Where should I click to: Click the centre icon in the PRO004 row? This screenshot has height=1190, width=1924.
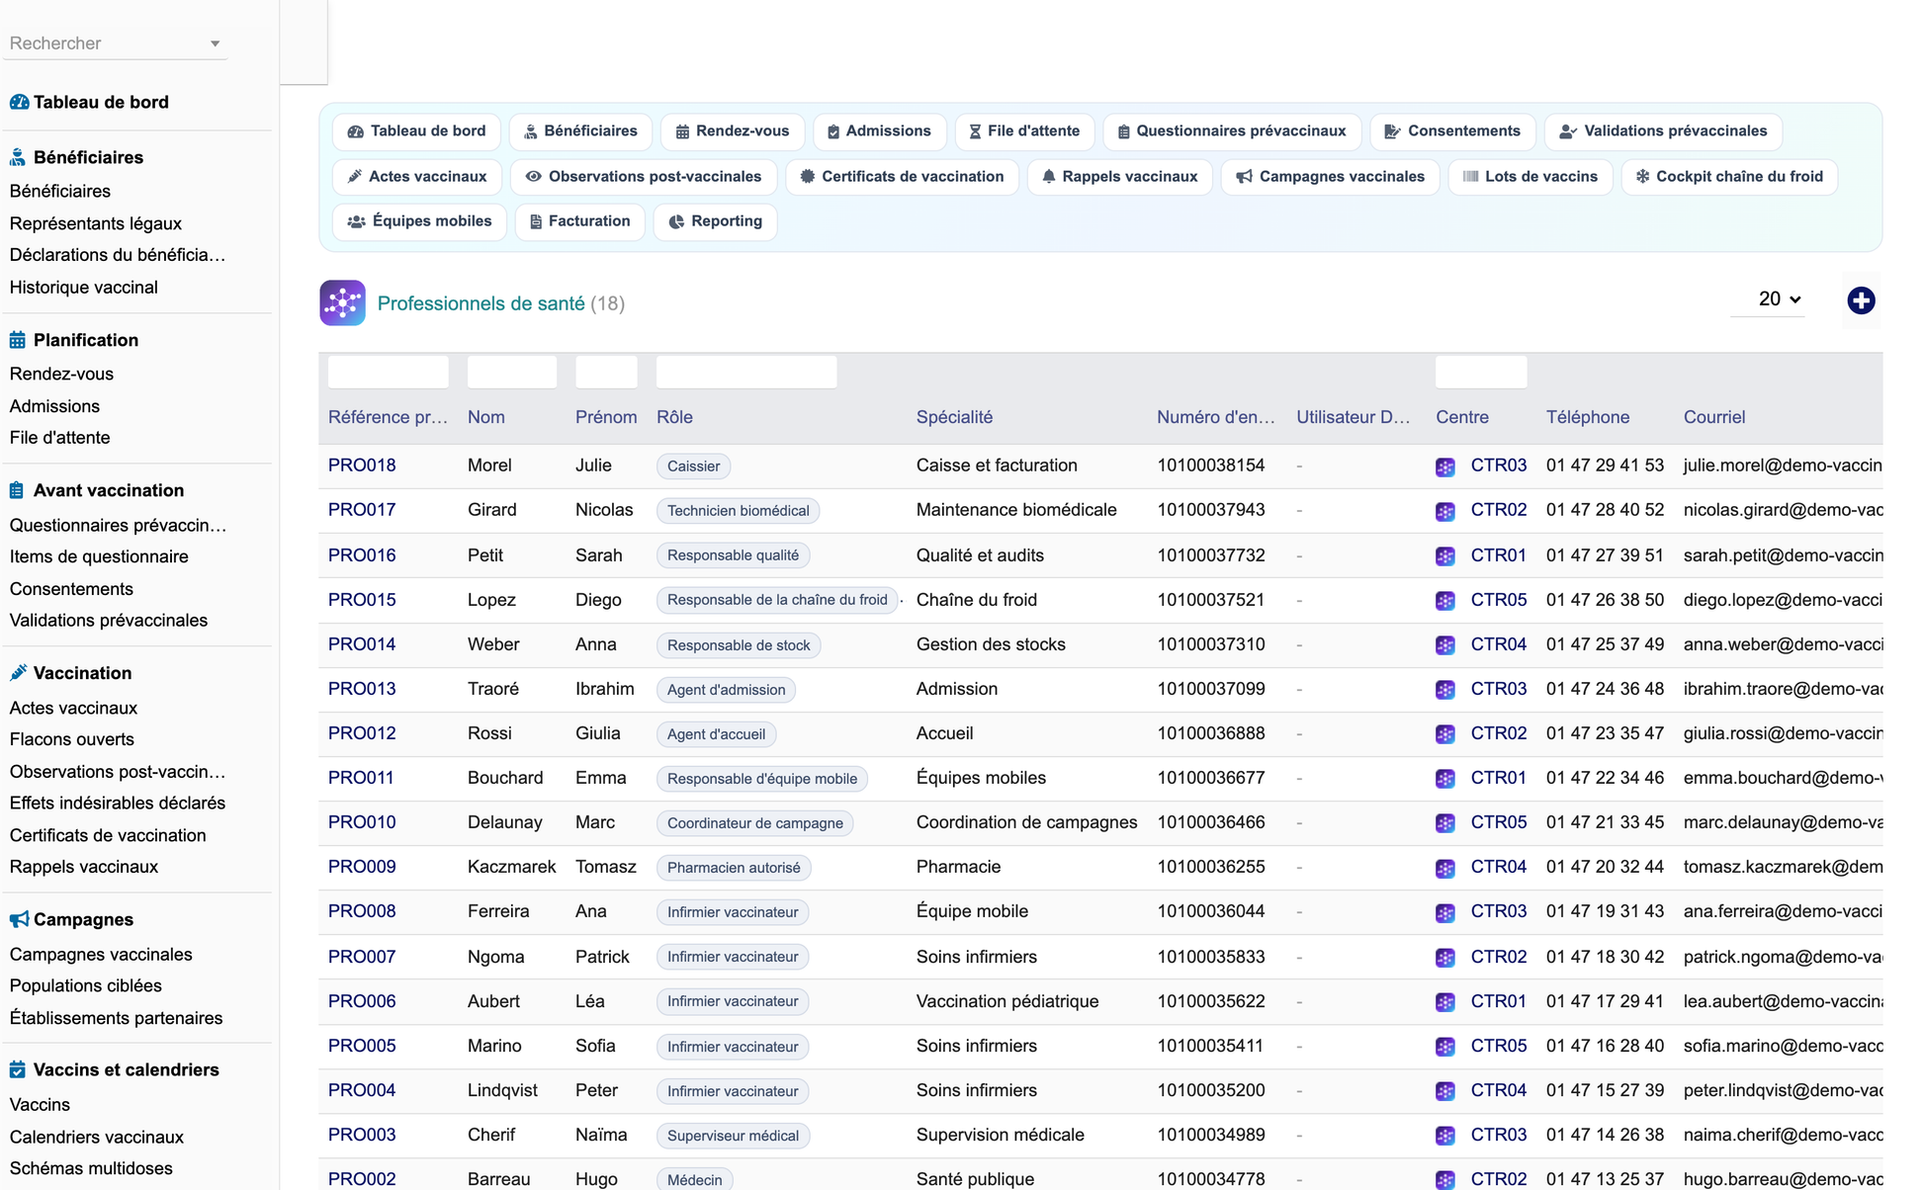(x=1445, y=1091)
